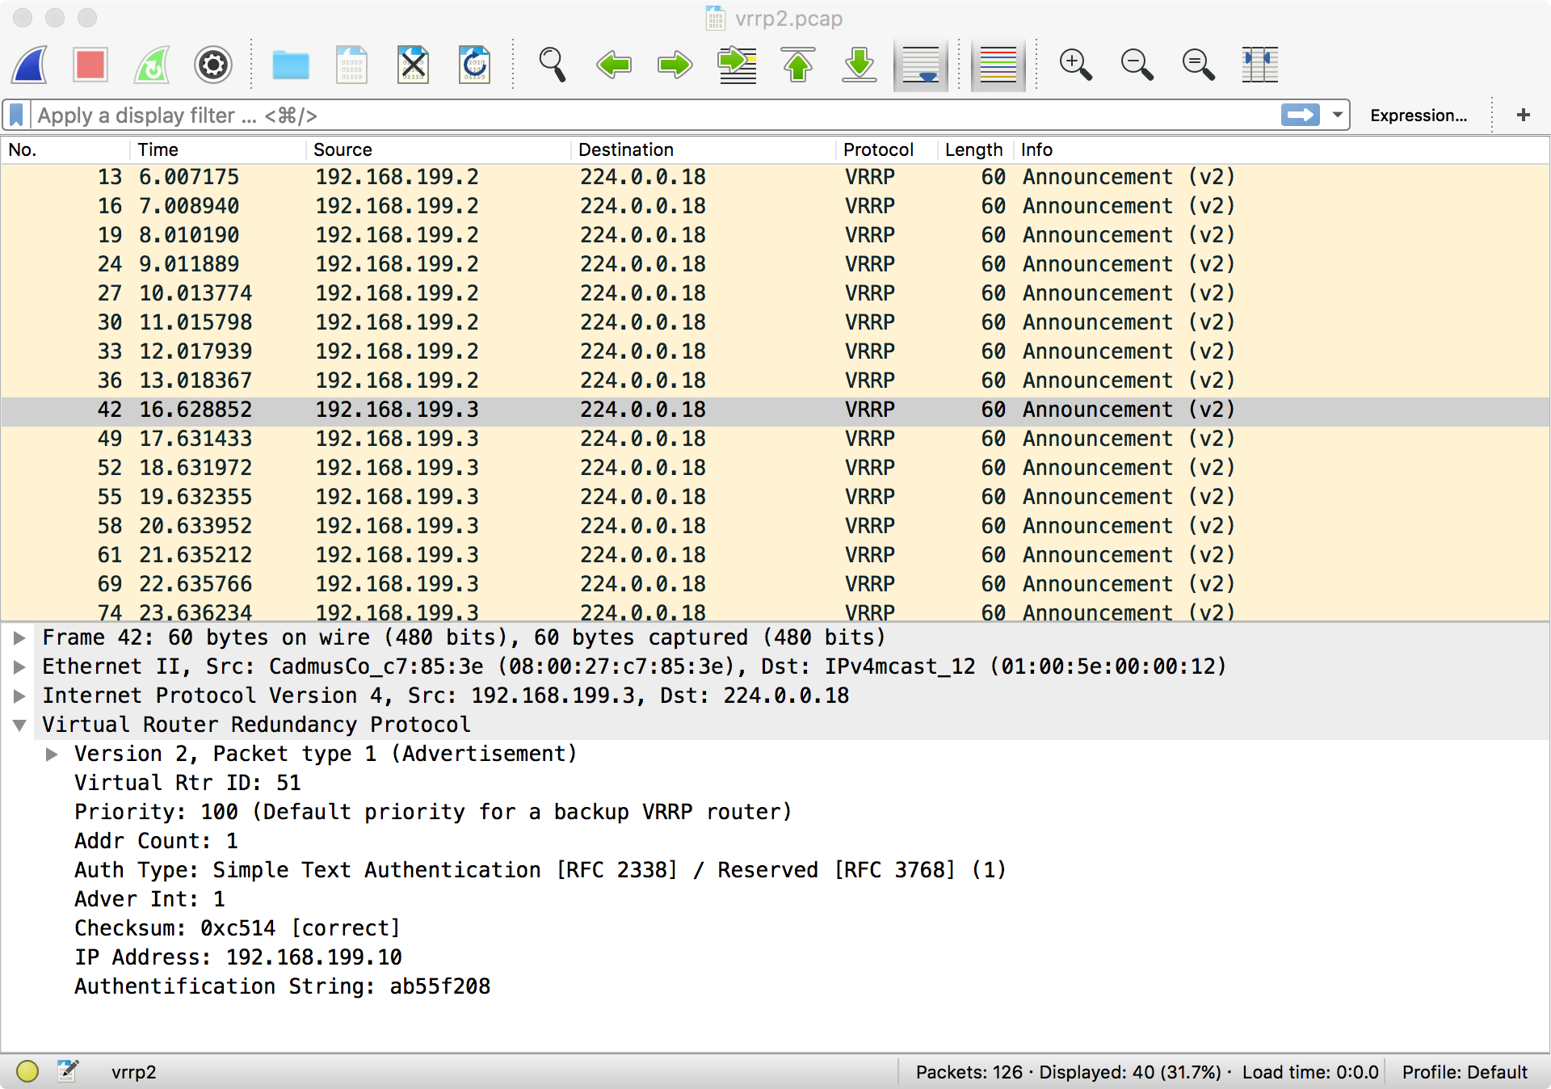The image size is (1551, 1089).
Task: Sort by the Protocol column header
Action: tap(878, 150)
